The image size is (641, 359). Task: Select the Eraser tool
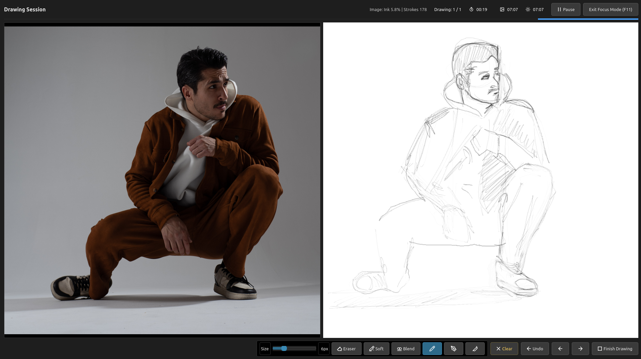tap(346, 349)
